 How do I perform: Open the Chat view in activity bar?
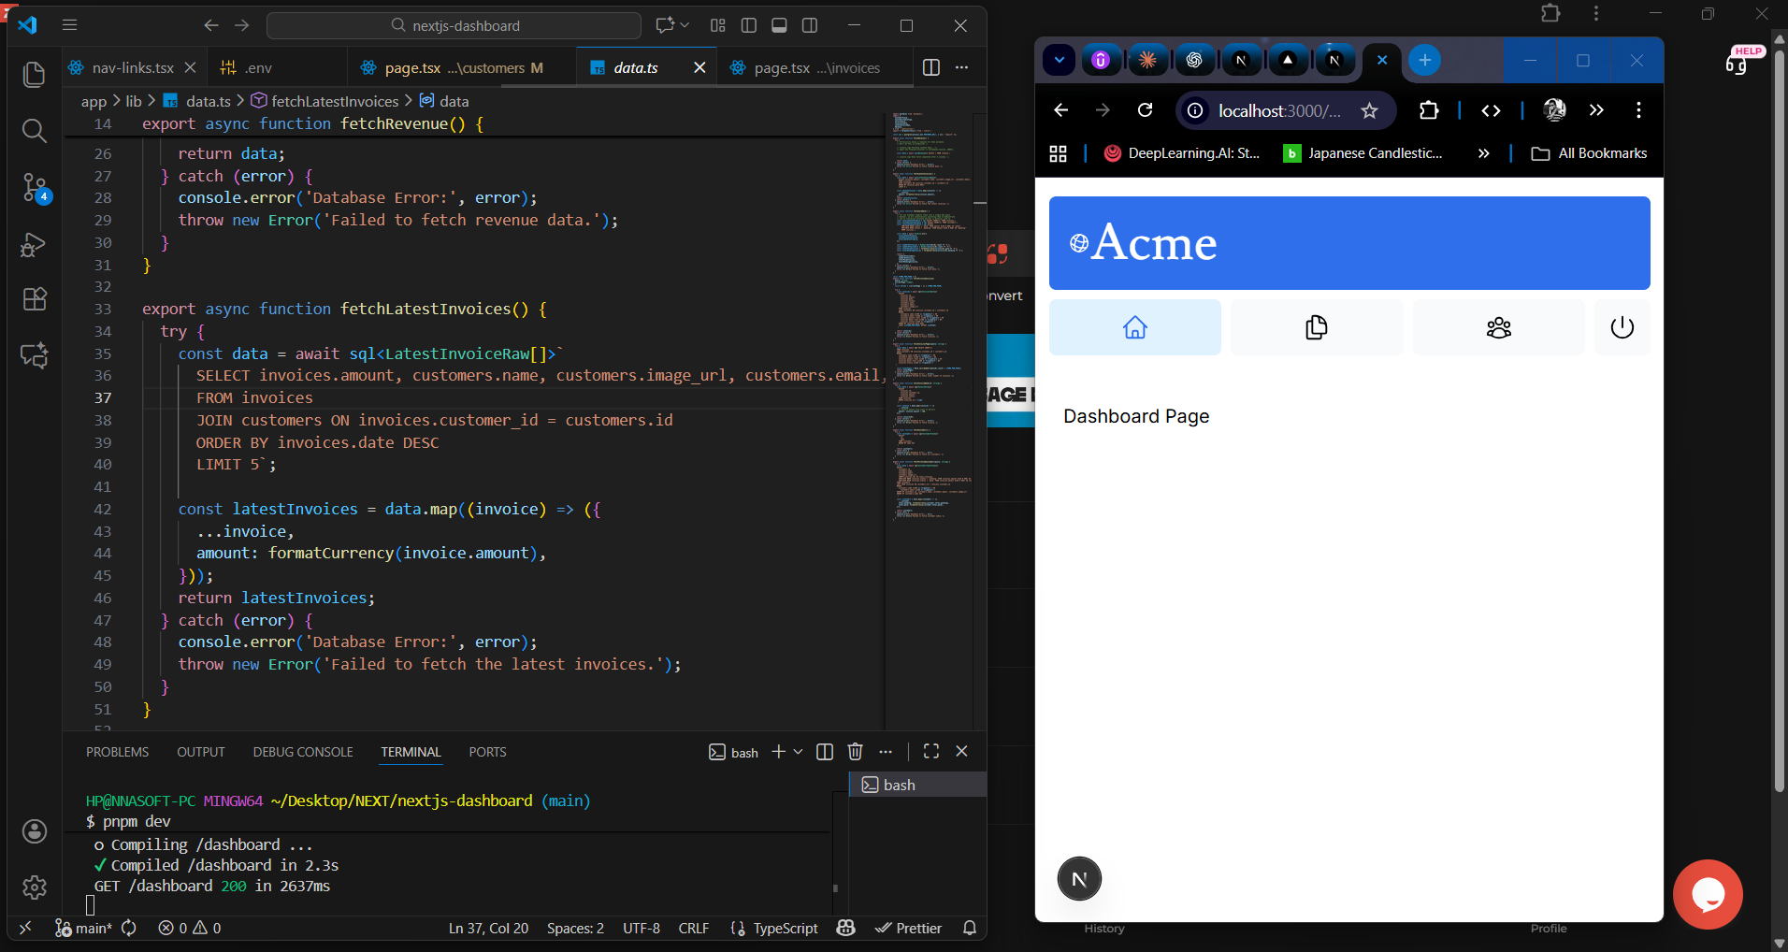point(34,355)
